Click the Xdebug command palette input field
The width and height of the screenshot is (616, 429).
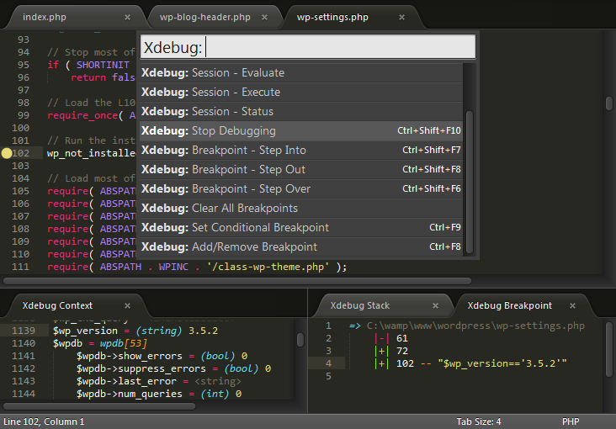[308, 47]
